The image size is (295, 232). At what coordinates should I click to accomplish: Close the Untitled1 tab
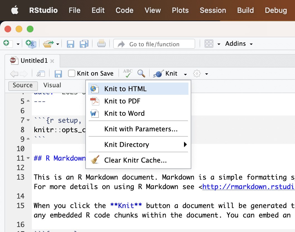[x=52, y=61]
